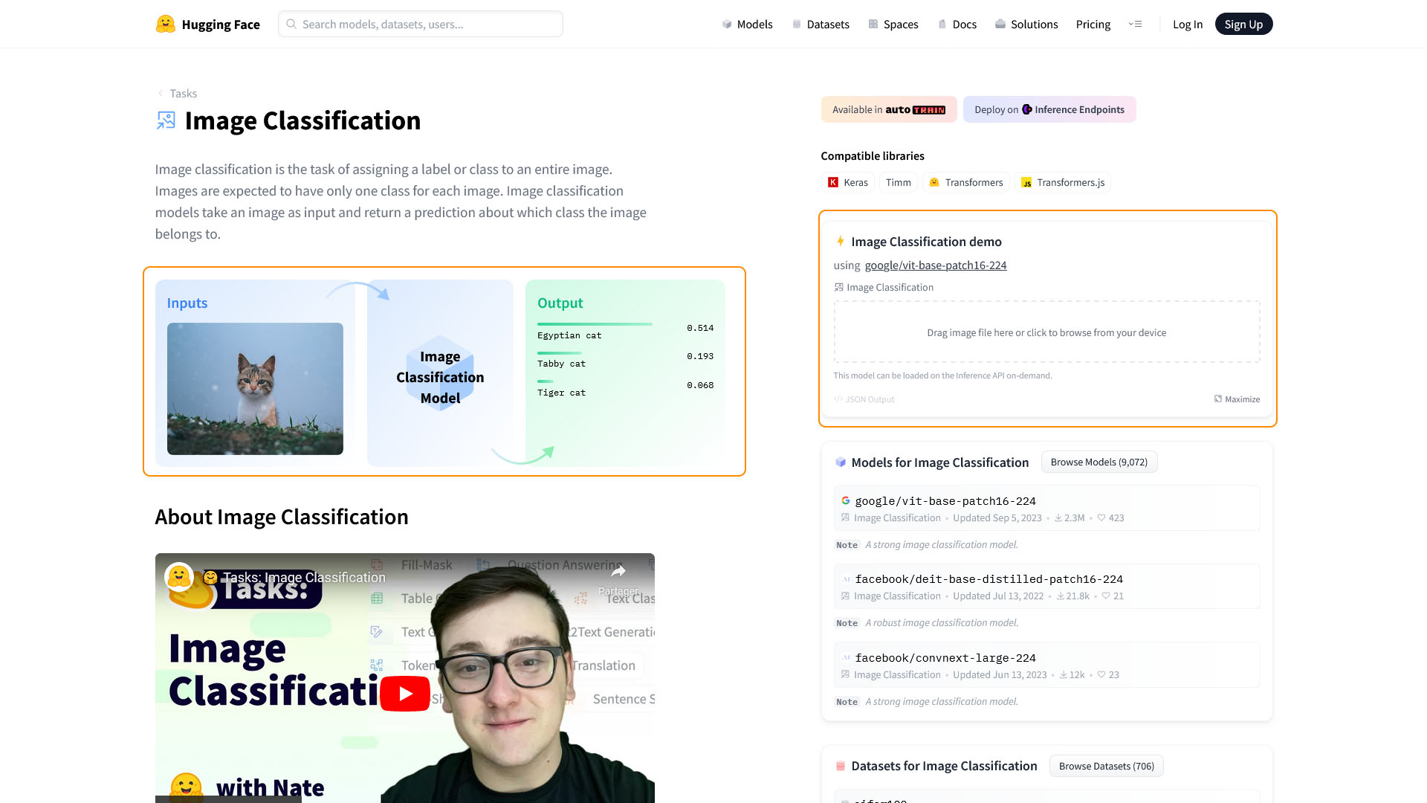Click the JSON Output code icon
Viewport: 1427px width, 803px height.
pos(838,399)
